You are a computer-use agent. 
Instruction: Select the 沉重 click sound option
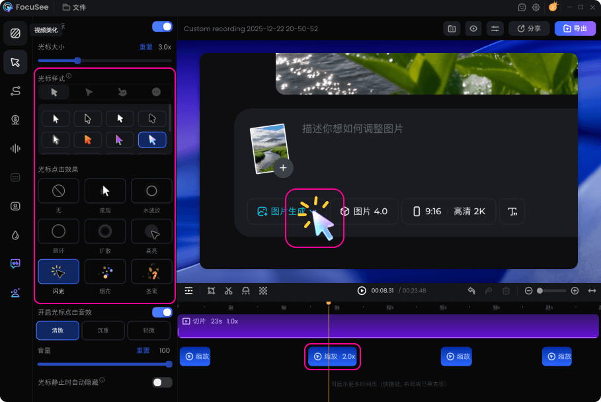pos(103,331)
